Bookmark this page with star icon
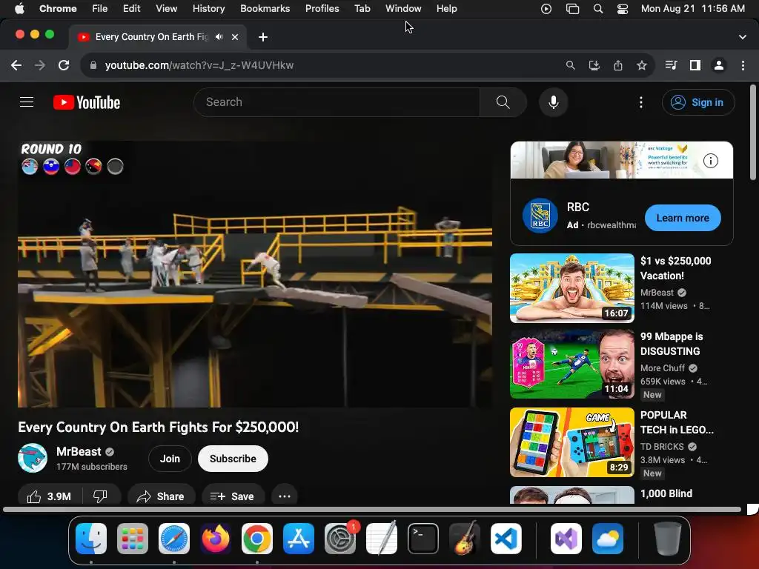 (642, 65)
